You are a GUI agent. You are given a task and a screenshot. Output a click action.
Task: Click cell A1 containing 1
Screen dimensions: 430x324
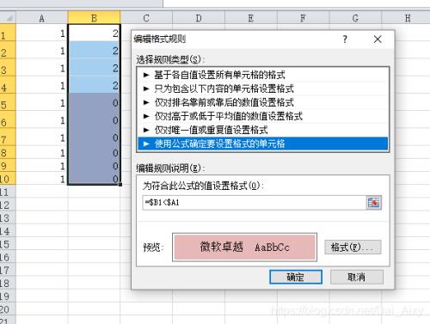[x=42, y=33]
